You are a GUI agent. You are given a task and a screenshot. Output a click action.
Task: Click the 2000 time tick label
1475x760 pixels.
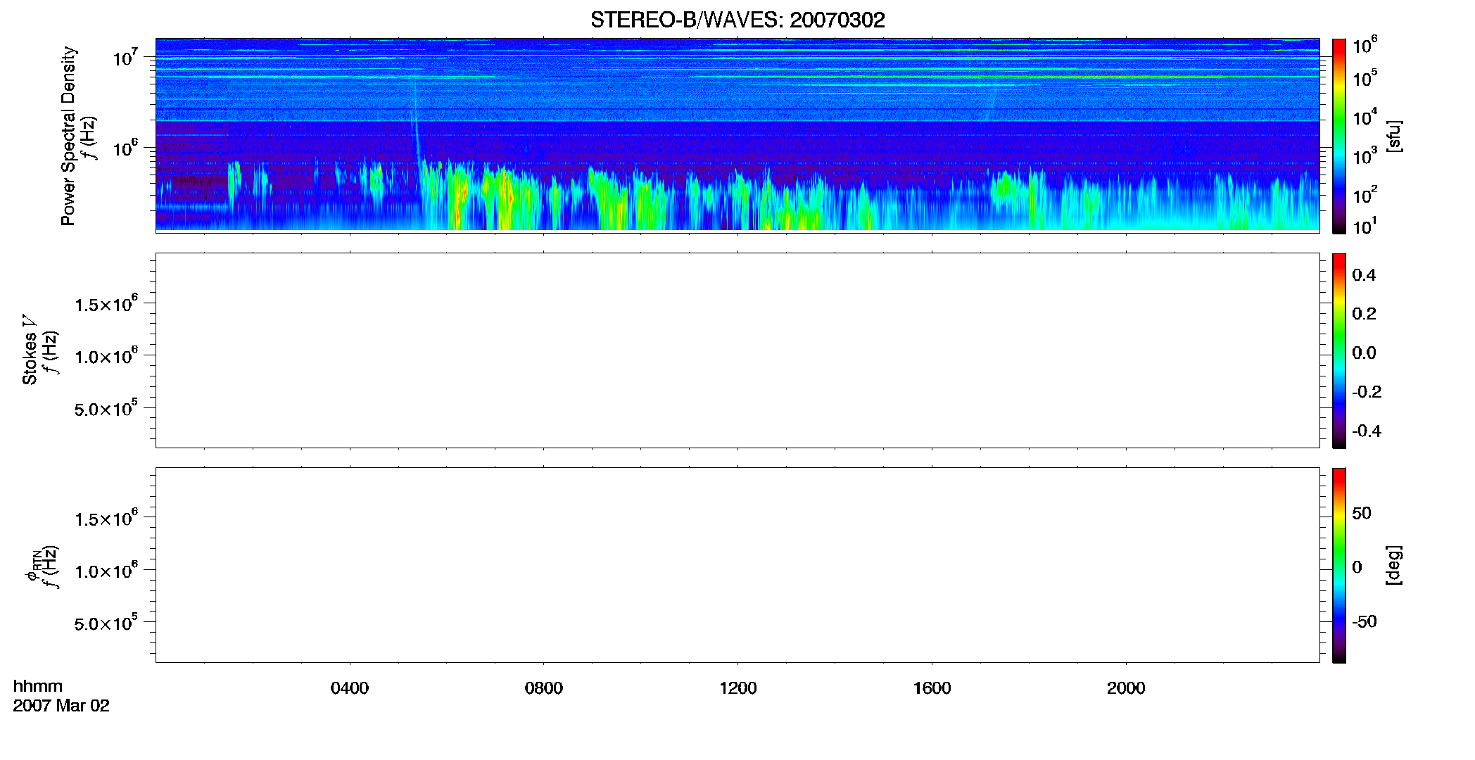pos(1126,688)
